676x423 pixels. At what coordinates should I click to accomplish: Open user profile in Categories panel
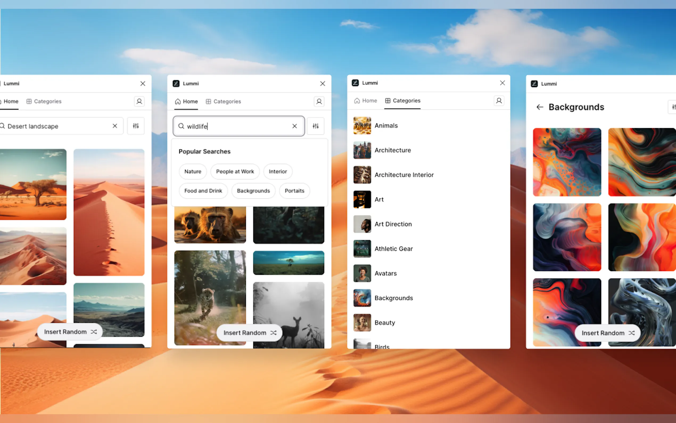click(499, 101)
